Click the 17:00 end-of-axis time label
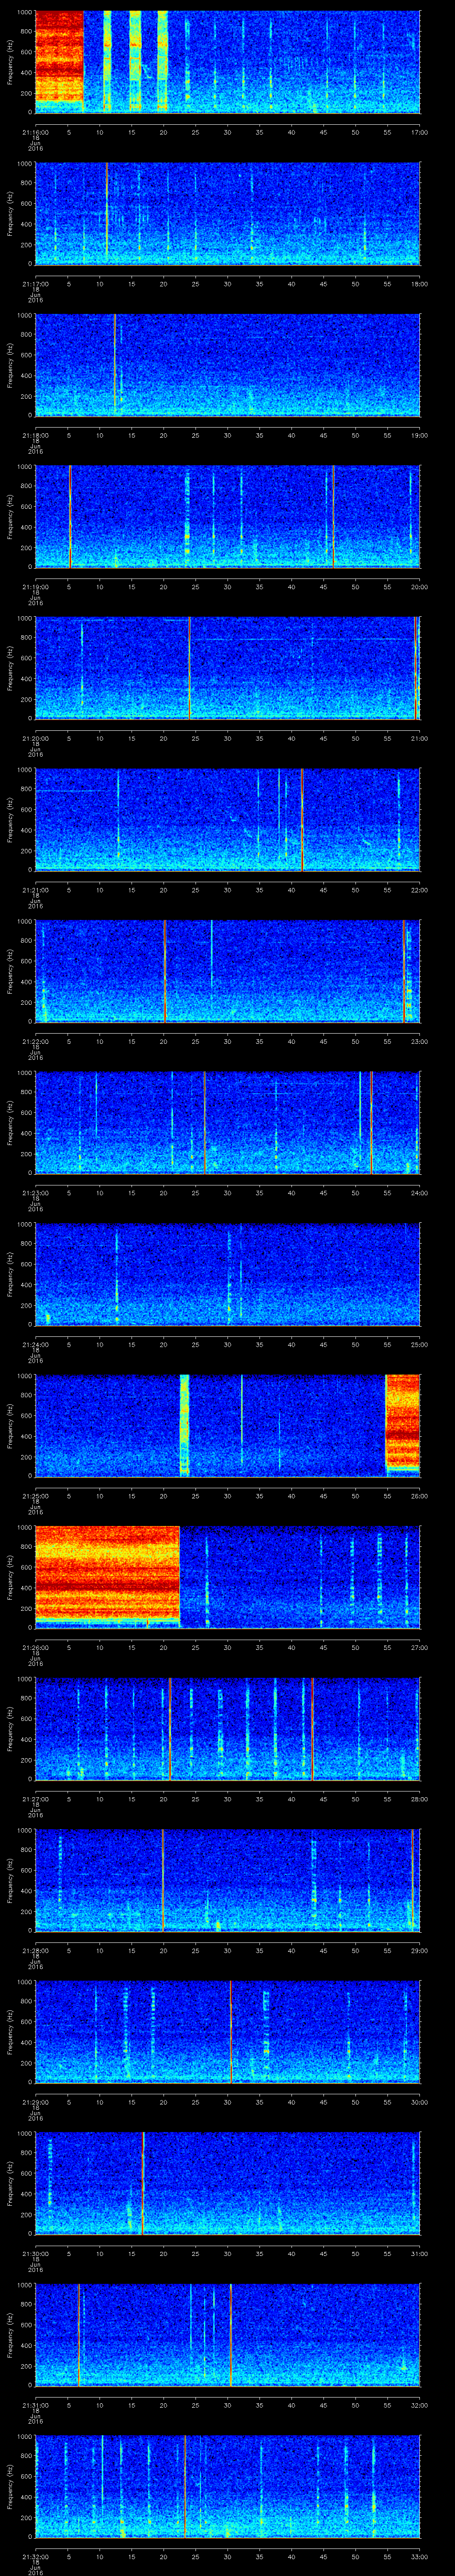The image size is (455, 2576). coord(419,132)
